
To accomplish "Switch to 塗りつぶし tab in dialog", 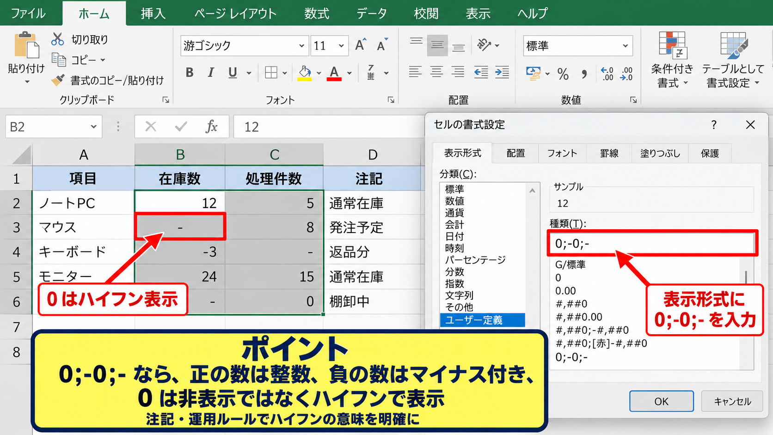I will click(660, 153).
